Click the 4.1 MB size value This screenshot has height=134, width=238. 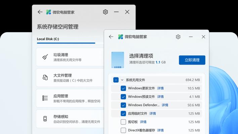[x=195, y=96]
